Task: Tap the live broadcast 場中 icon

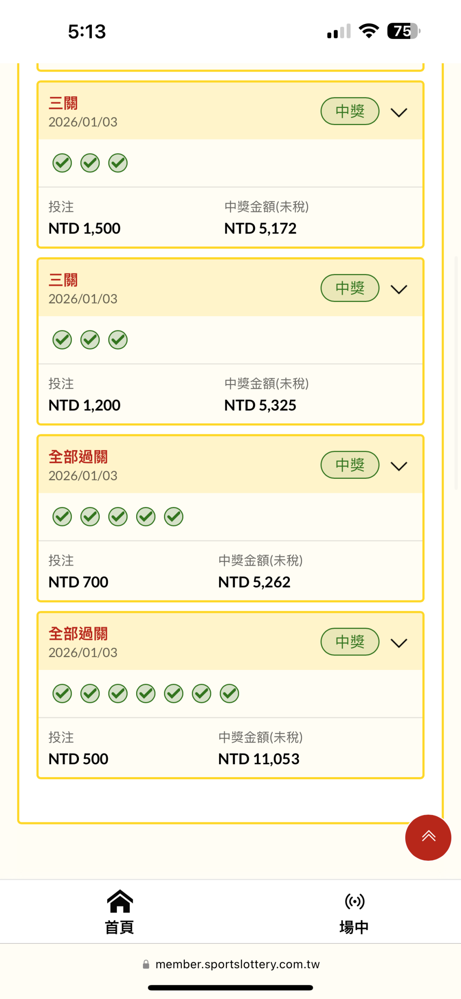Action: pos(354,901)
